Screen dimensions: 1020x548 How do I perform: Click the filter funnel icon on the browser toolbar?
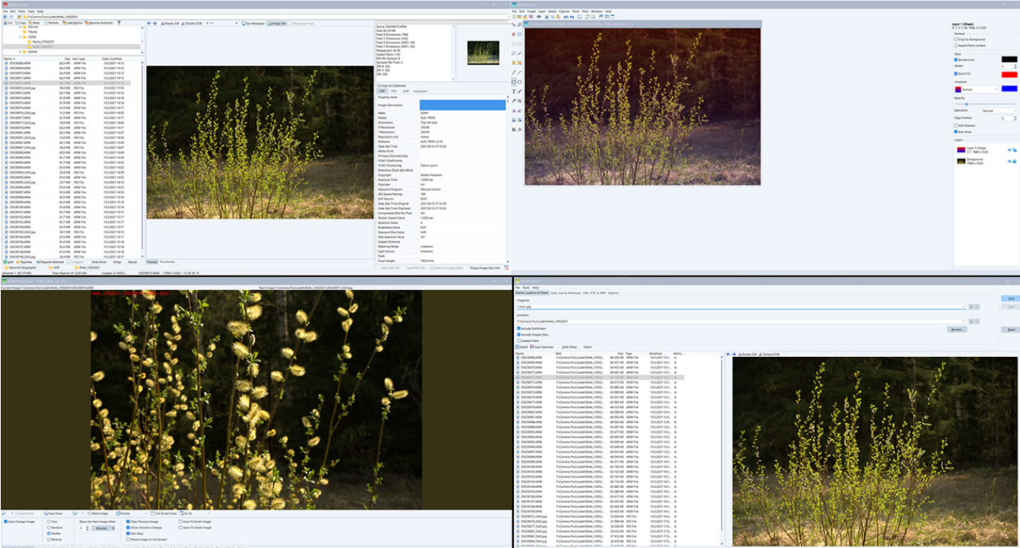pos(119,23)
